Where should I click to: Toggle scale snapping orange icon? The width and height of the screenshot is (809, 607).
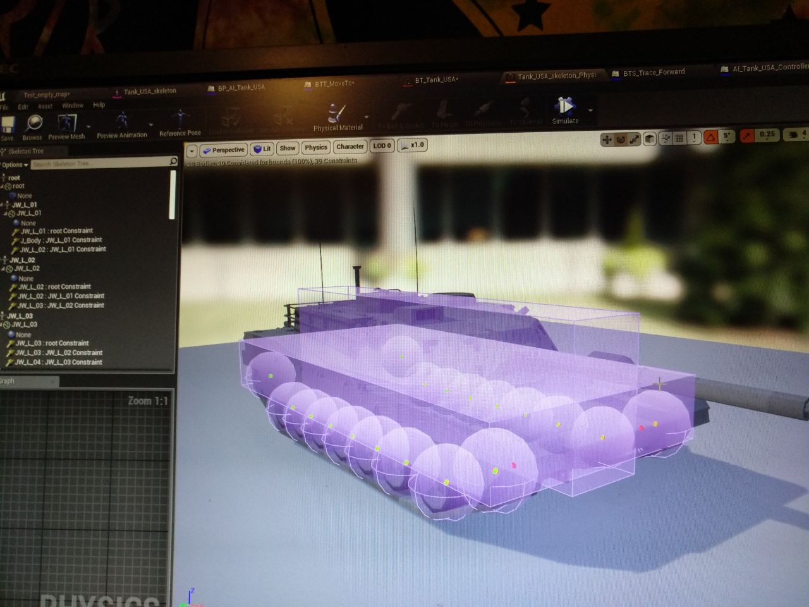pyautogui.click(x=748, y=135)
